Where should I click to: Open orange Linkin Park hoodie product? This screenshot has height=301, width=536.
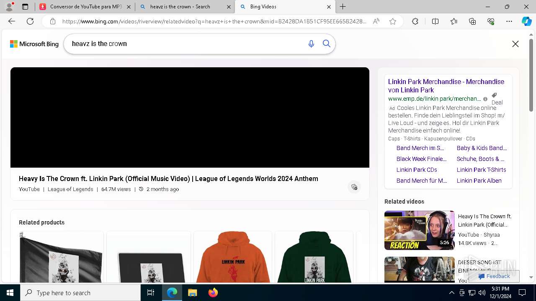coord(233,257)
